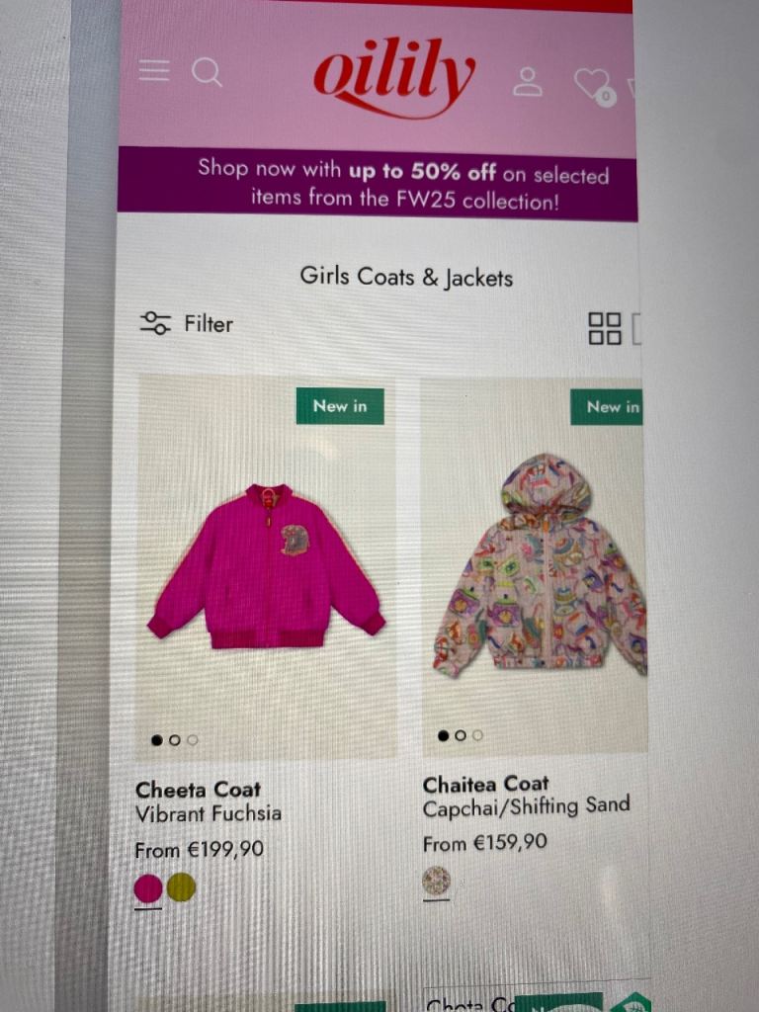The width and height of the screenshot is (759, 1012).
Task: Open the search magnifier icon
Action: [207, 72]
